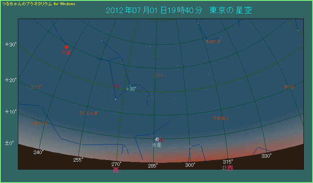Screen dimensions: 313x183
Task: Click the 240° azimuth label on horizon
Action: [39, 152]
